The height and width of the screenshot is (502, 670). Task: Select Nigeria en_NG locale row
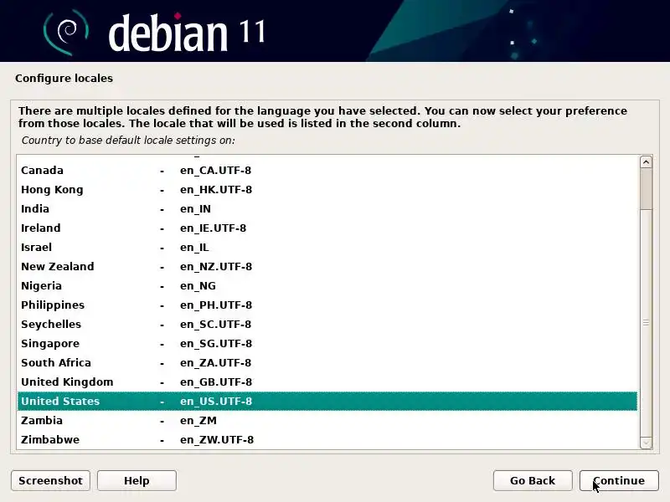pyautogui.click(x=327, y=285)
